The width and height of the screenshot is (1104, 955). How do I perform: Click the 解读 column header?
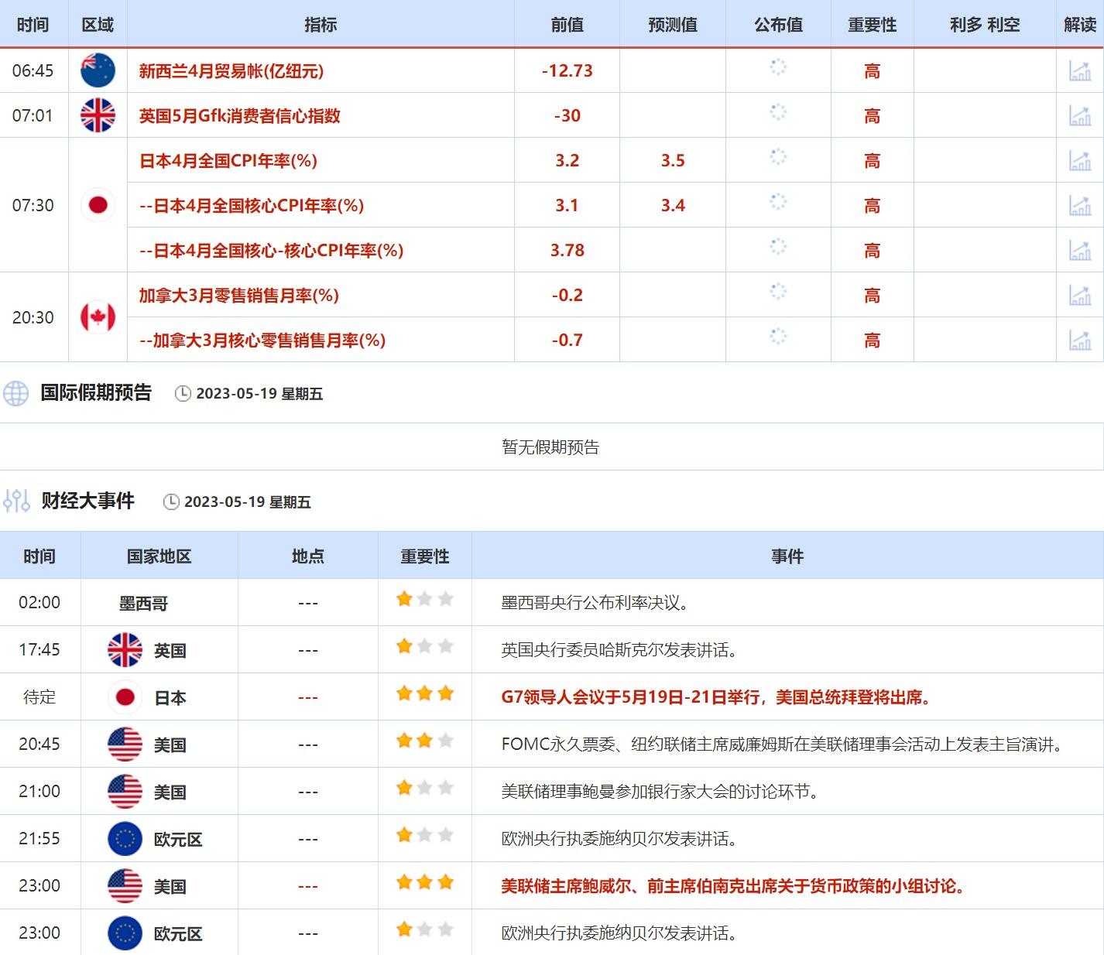pos(1079,25)
